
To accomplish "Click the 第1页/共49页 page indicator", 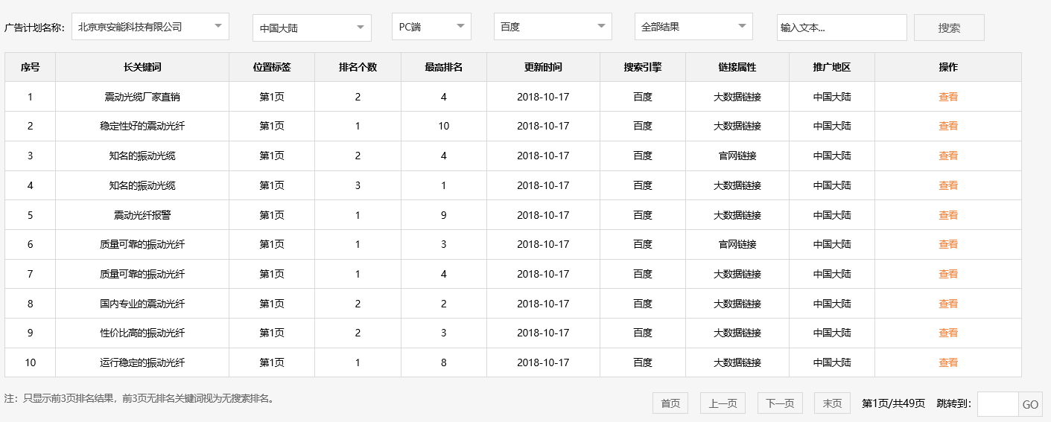I will [893, 403].
